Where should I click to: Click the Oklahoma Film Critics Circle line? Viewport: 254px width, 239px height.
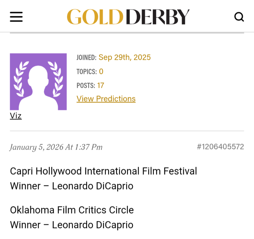pos(72,210)
